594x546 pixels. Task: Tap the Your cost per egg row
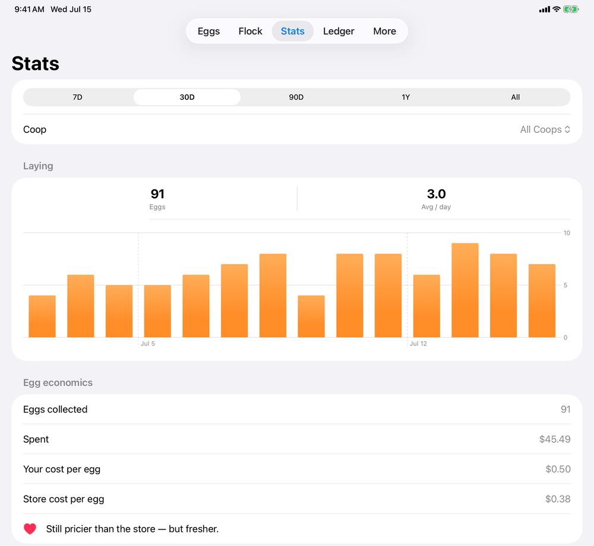click(x=296, y=469)
